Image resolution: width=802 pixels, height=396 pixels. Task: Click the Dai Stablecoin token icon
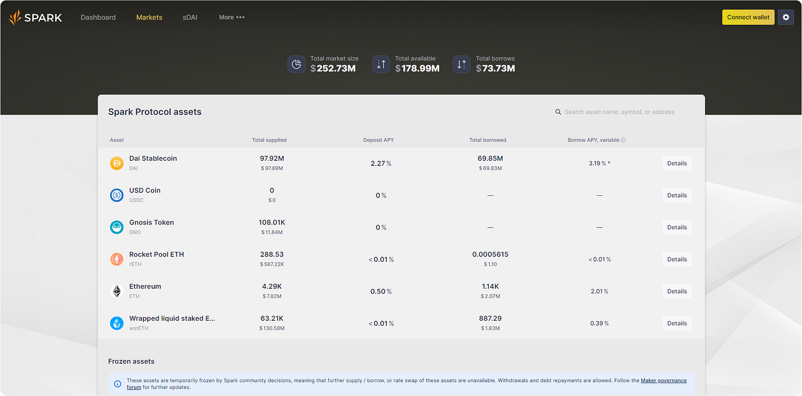coord(117,163)
